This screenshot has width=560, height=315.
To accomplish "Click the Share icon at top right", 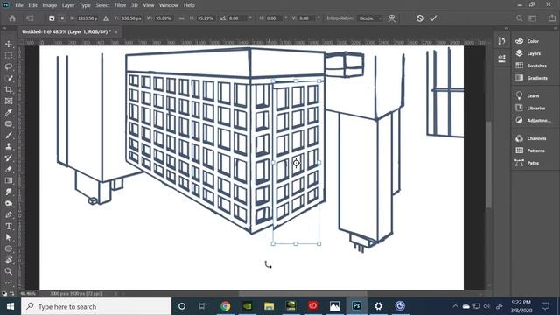I will [552, 18].
